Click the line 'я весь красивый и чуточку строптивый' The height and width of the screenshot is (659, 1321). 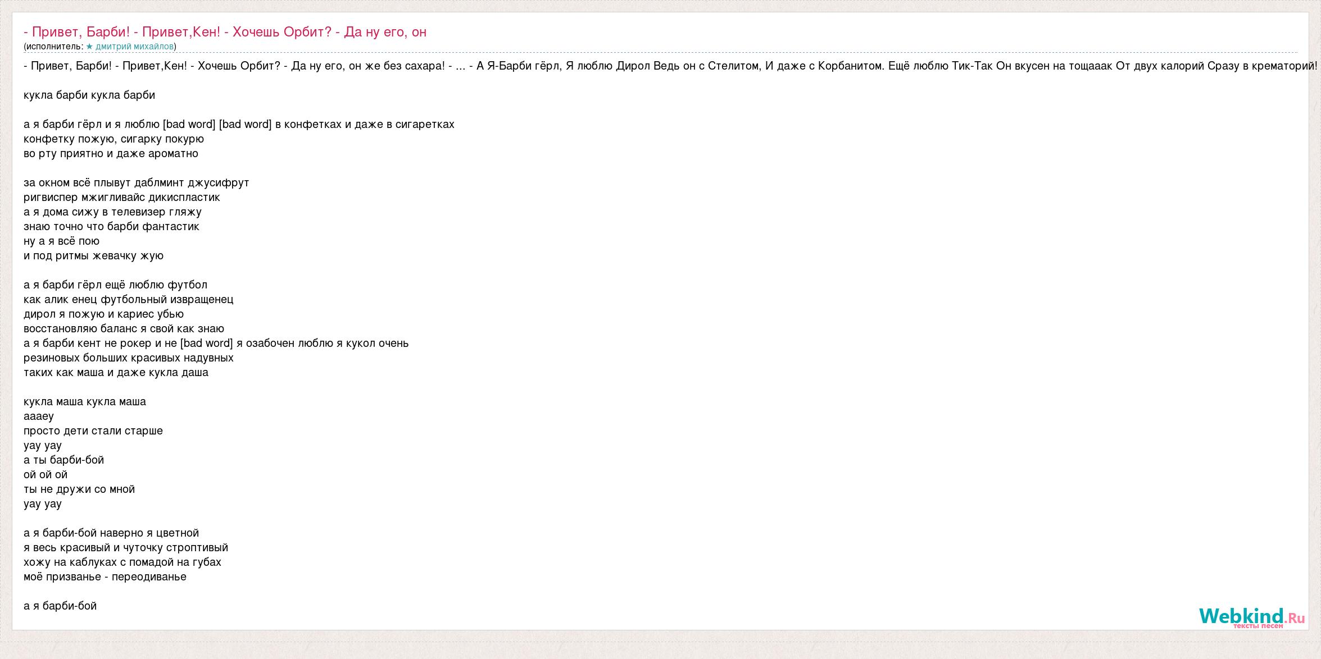126,547
